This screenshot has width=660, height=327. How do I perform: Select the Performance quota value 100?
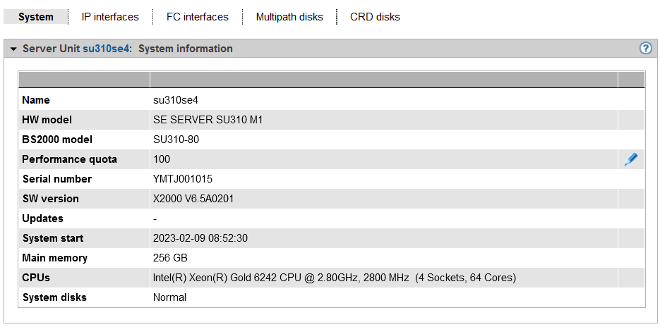point(162,159)
